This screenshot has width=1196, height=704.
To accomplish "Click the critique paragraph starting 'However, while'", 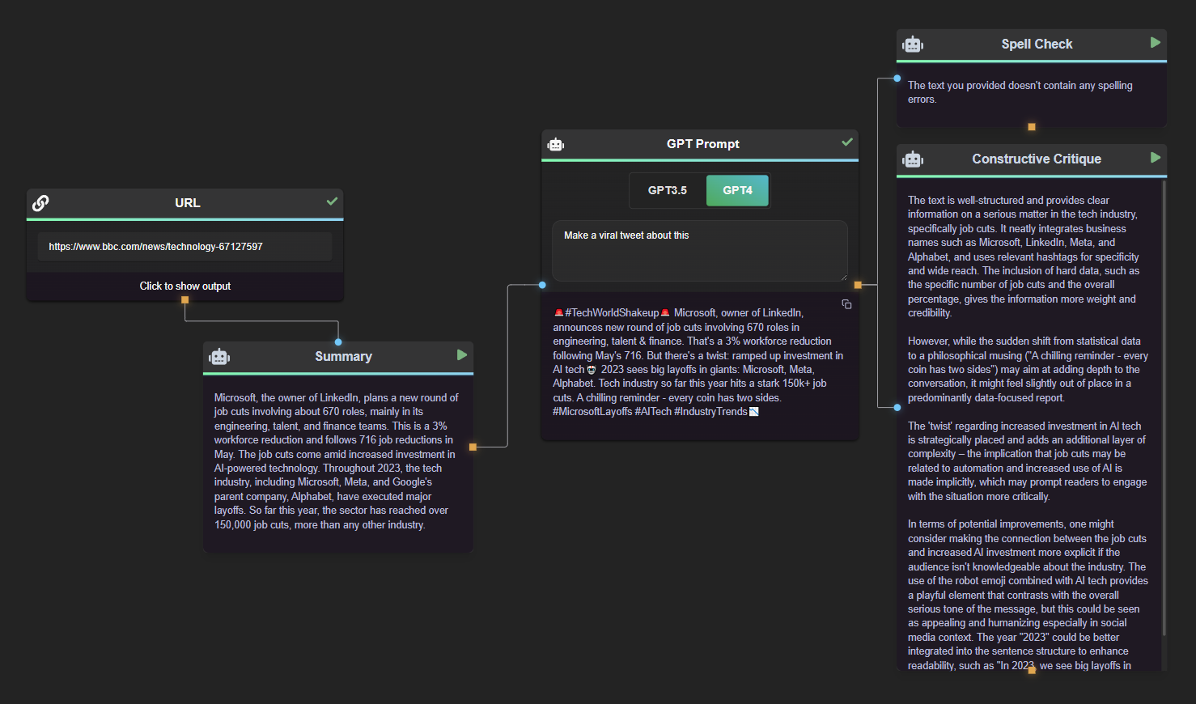I will [1028, 369].
